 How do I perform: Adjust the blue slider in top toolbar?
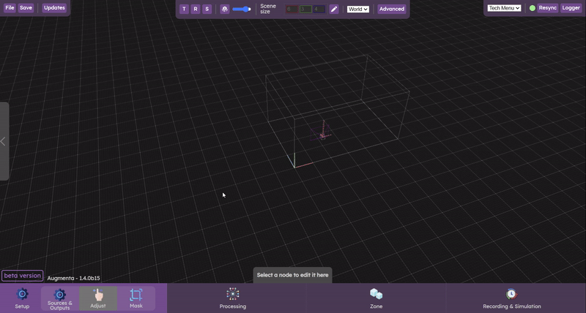tap(242, 9)
